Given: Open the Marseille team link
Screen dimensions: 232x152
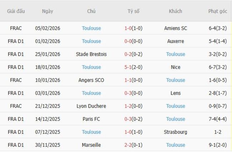Looking at the screenshot, I should 91,145.
